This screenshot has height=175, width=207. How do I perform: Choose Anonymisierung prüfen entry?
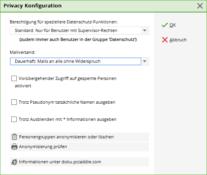79,147
